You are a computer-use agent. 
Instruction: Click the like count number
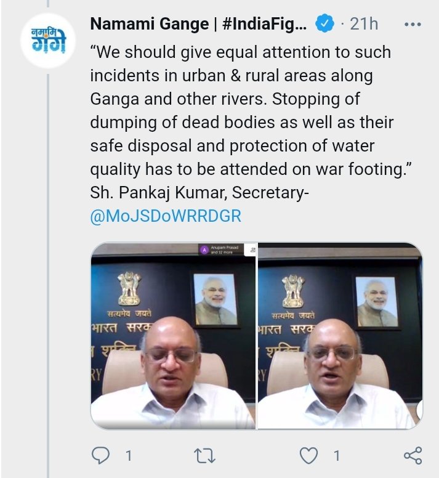click(x=337, y=456)
